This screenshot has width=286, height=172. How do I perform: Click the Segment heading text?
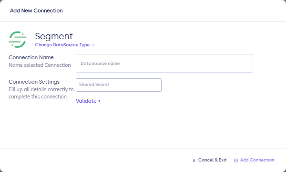pos(54,36)
